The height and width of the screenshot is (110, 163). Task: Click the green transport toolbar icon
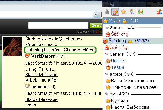pos(141,12)
